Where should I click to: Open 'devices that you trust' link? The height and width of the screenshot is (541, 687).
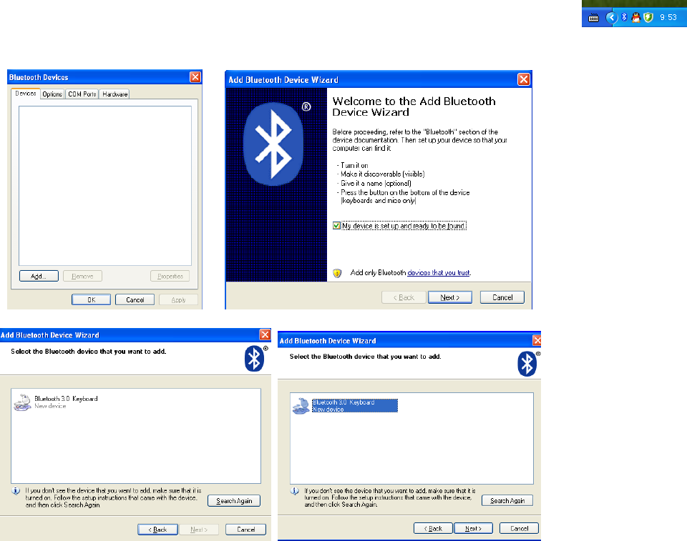coord(439,273)
